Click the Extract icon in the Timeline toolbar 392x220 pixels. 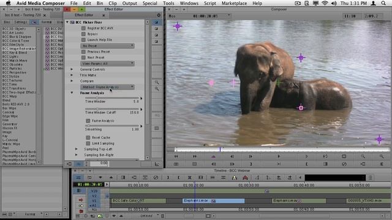click(223, 178)
